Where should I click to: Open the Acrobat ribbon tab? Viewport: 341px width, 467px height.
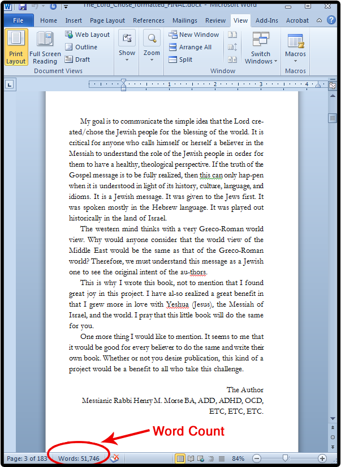point(297,20)
